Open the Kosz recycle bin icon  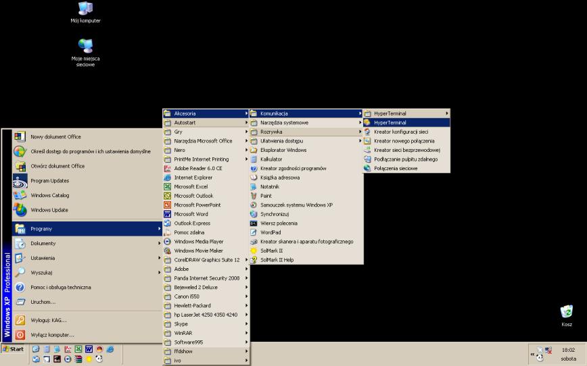567,316
